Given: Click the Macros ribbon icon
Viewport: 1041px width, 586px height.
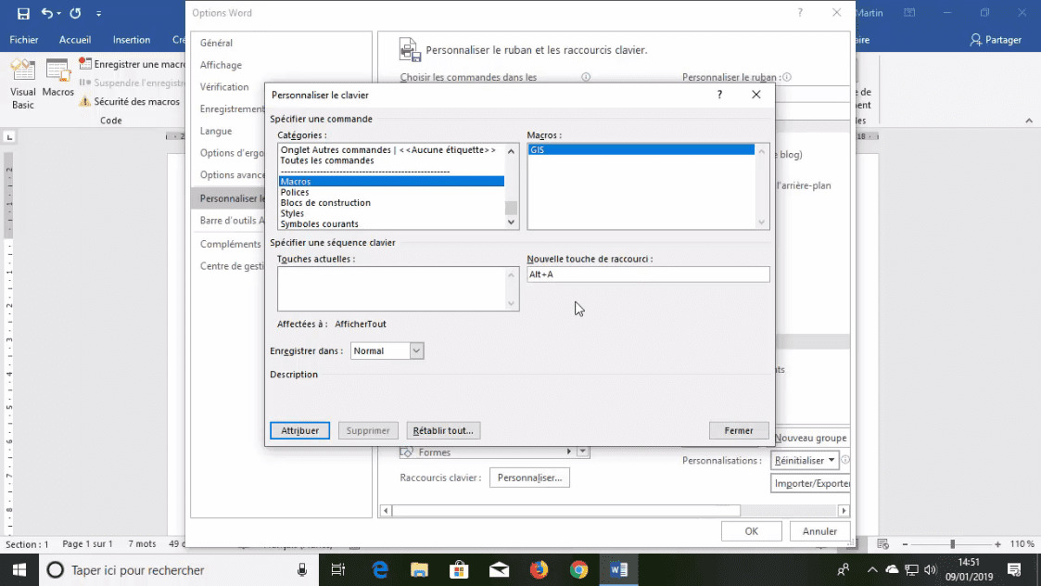Looking at the screenshot, I should point(57,79).
